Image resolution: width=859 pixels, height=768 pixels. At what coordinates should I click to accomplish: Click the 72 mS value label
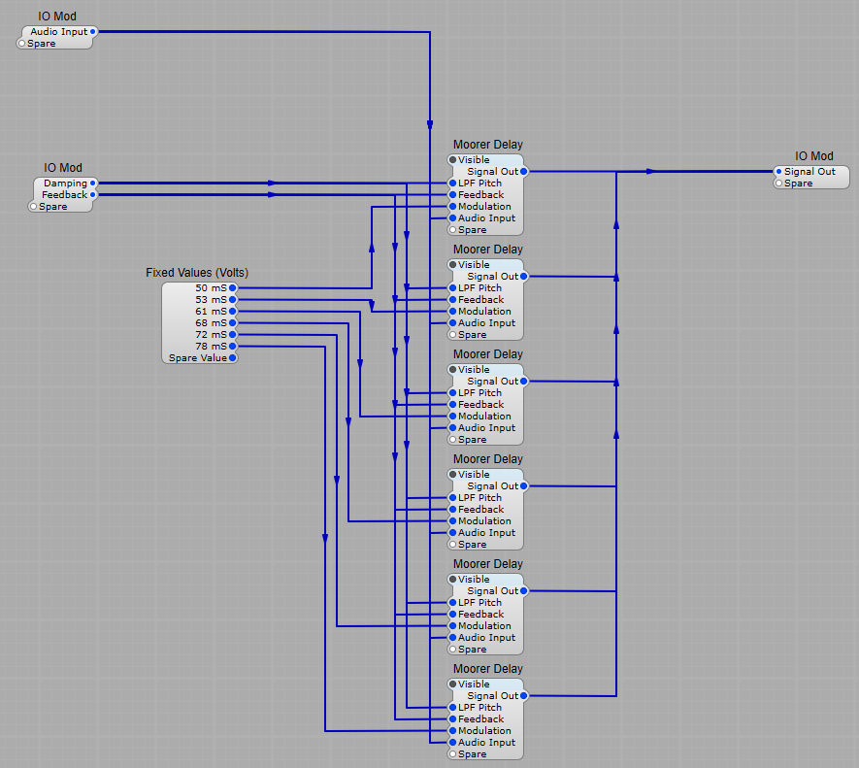click(x=210, y=335)
